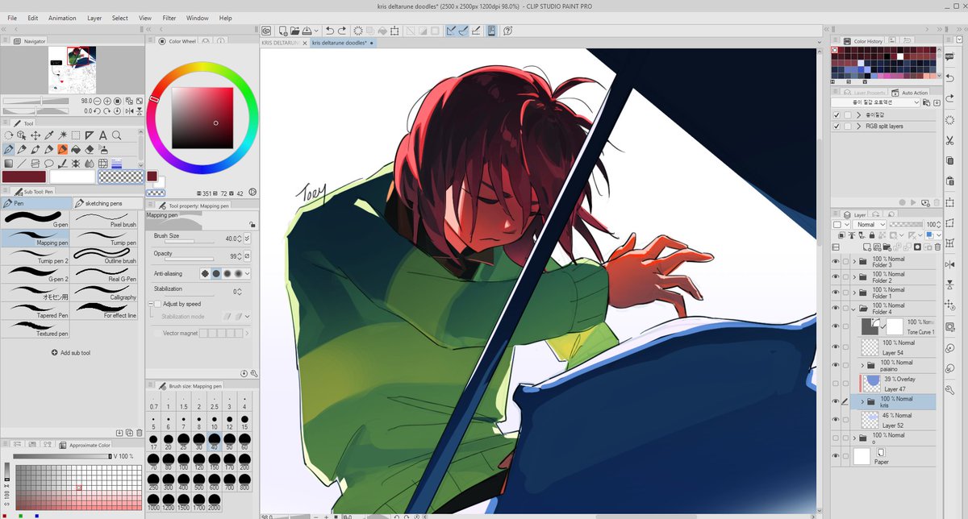Open the Window menu
This screenshot has height=519, width=968.
coord(198,17)
